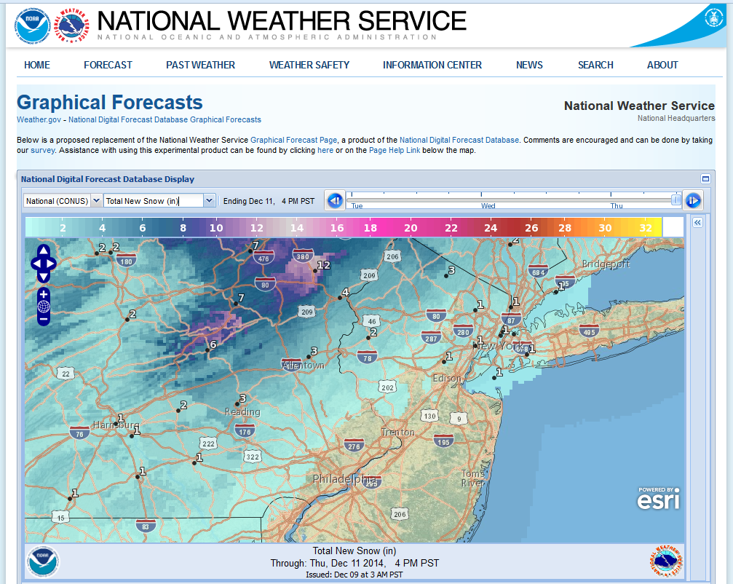Open the FORECAST menu

click(x=108, y=65)
